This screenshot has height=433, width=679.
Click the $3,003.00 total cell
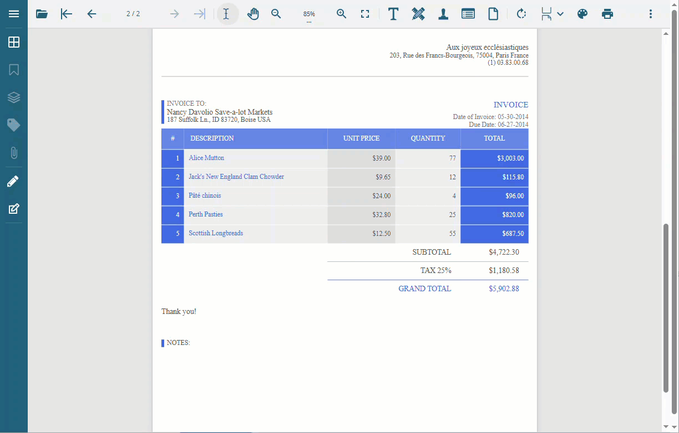[x=494, y=158]
